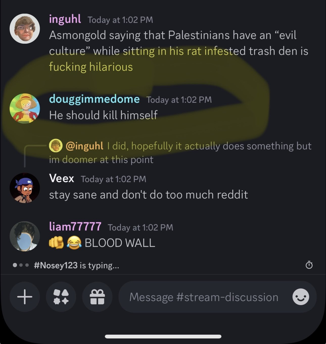Focus the Message #stream-discussion field

point(204,297)
